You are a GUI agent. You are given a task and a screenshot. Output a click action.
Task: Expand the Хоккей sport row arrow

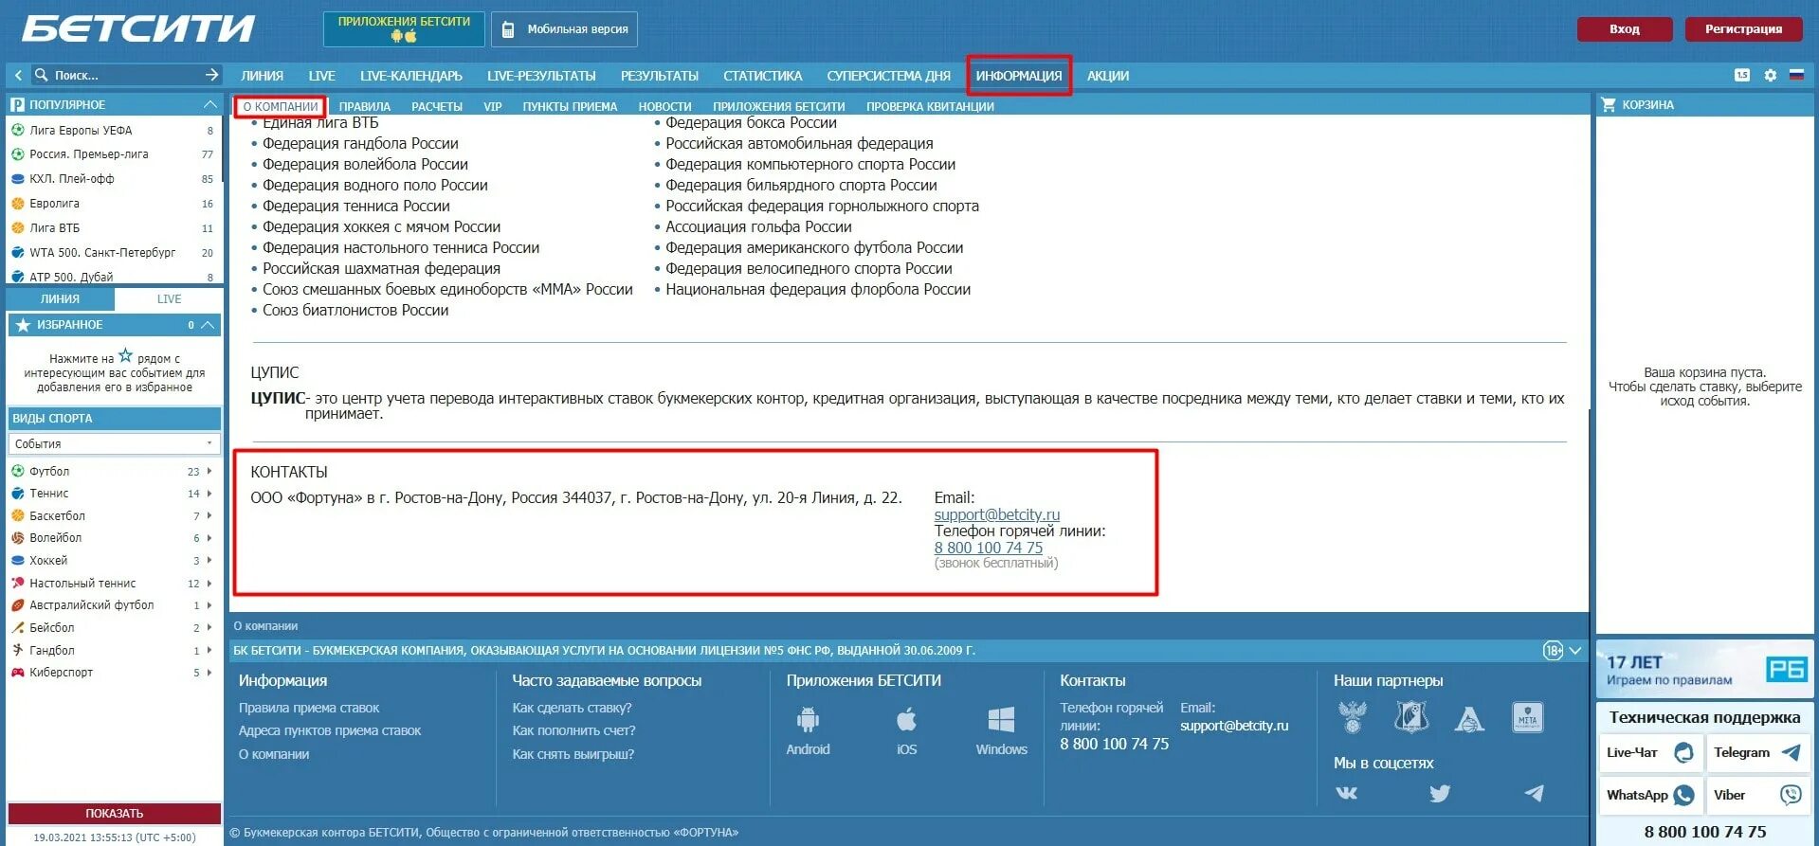pyautogui.click(x=209, y=561)
